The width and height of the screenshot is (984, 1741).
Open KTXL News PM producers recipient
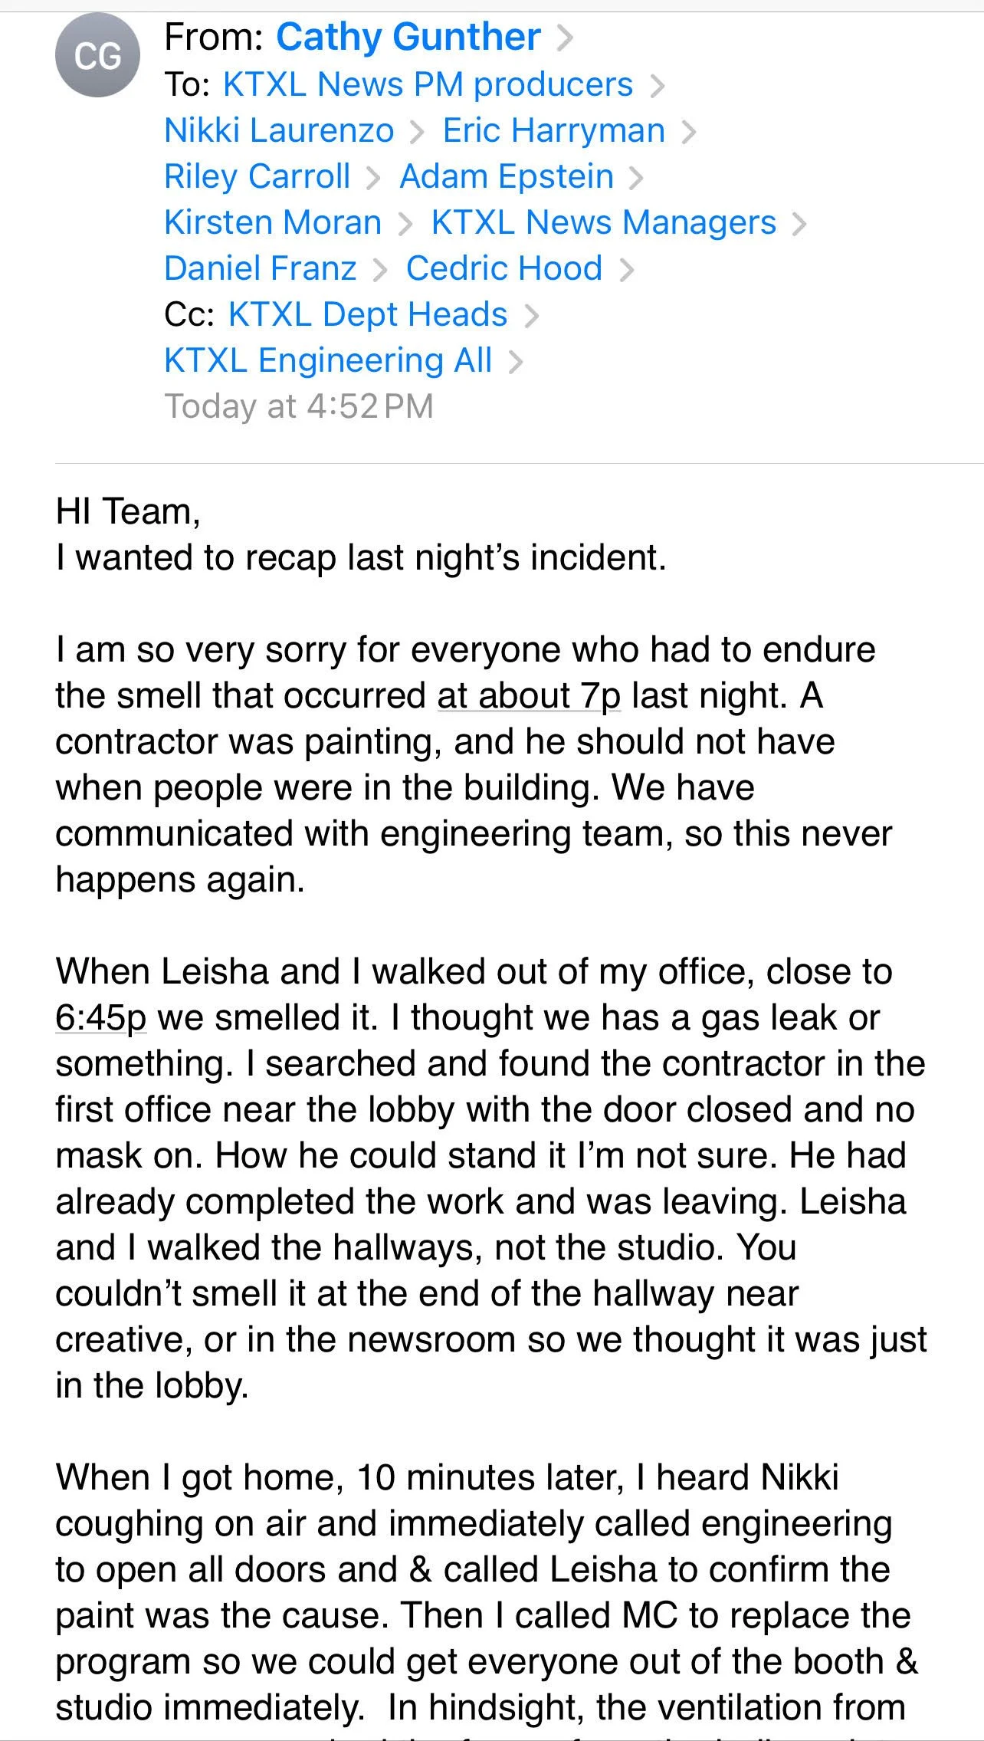428,84
